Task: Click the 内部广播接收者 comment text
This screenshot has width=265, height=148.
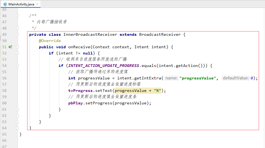Action: point(52,22)
